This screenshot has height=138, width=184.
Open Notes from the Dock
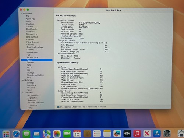[x=107, y=134]
